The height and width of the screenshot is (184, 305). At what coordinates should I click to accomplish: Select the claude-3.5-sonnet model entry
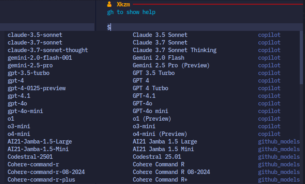[35, 35]
